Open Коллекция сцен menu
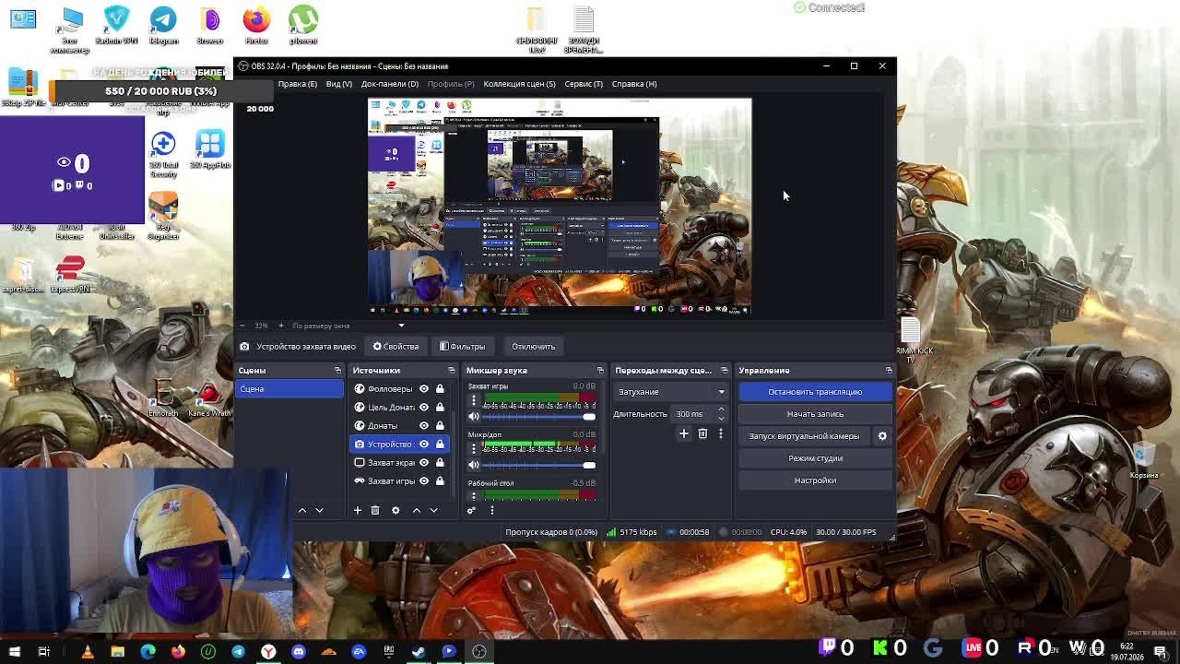Viewport: 1180px width, 664px height. (x=519, y=84)
